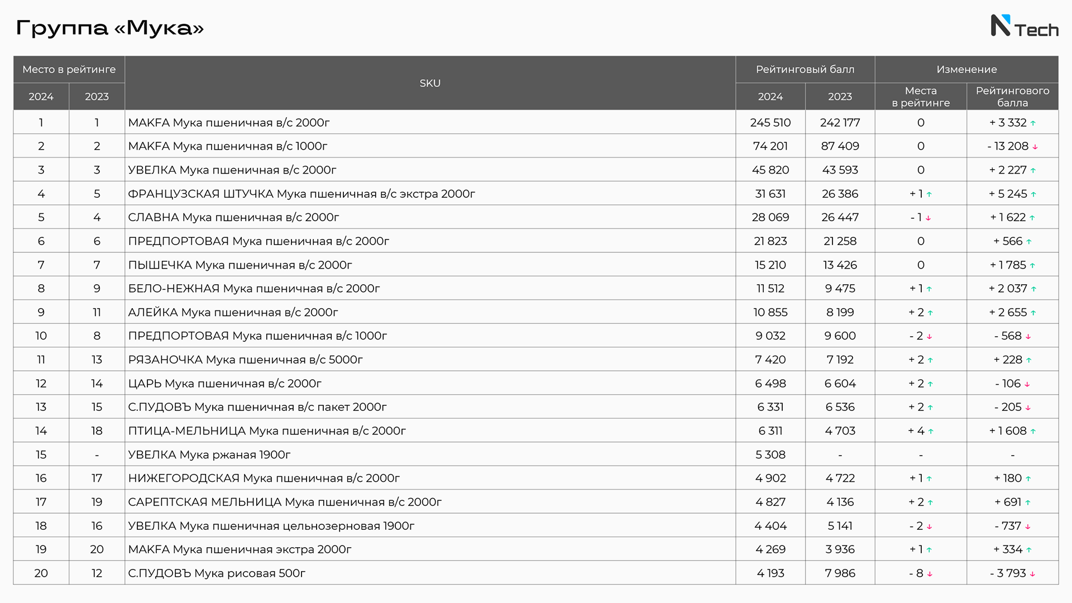The width and height of the screenshot is (1072, 603).
Task: Click the 2023 score value 242 177
Action: tap(840, 122)
